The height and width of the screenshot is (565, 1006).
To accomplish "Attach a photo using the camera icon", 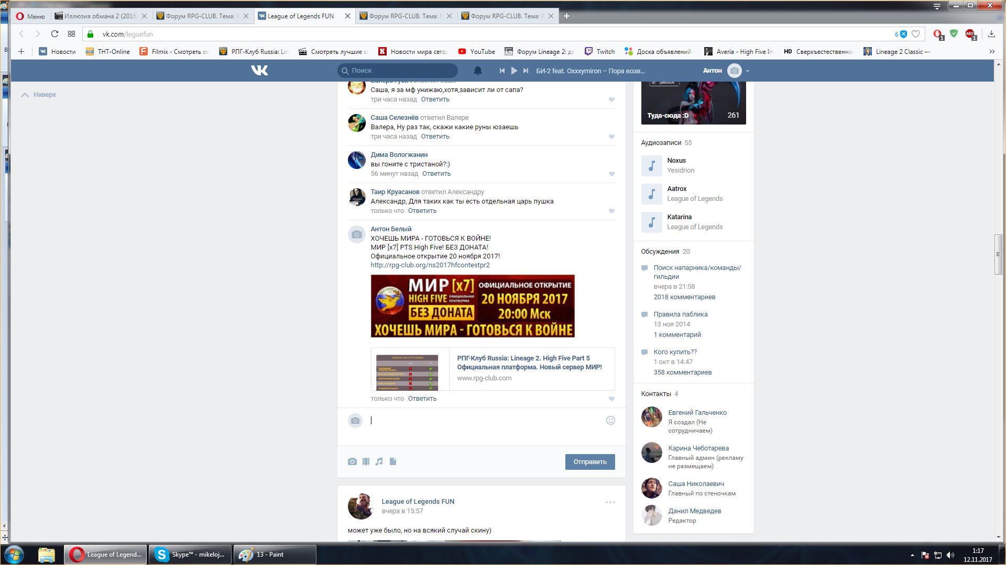I will pos(352,461).
